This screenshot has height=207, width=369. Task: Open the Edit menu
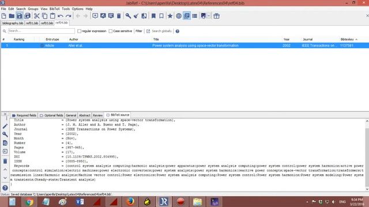tap(11, 9)
